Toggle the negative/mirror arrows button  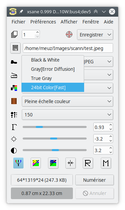pyautogui.click(x=71, y=163)
